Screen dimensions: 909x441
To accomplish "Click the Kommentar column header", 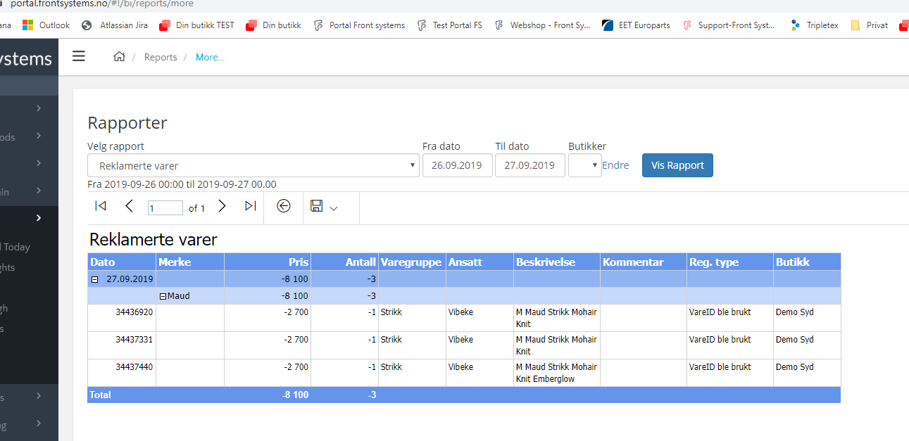I will (644, 262).
